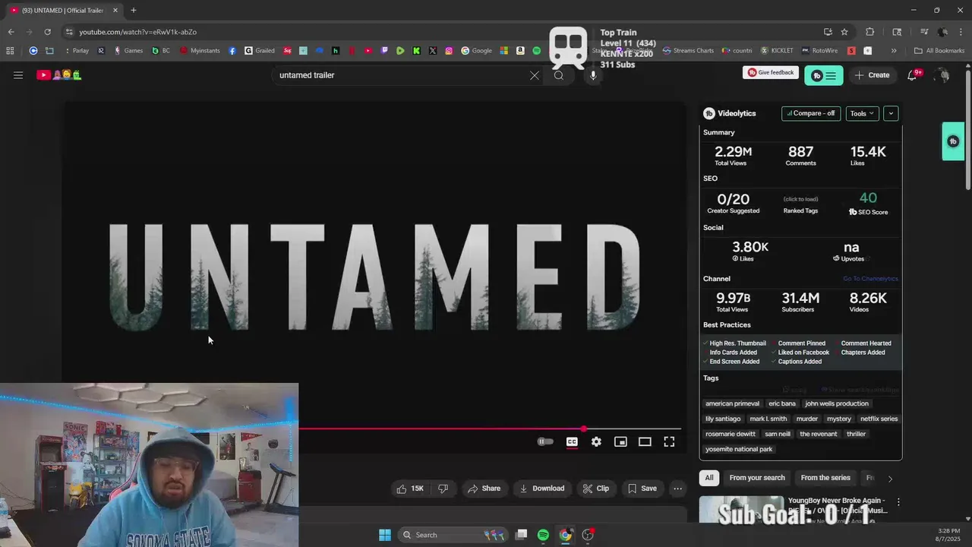
Task: Toggle the Compare - off button in Videolytics
Action: click(x=811, y=113)
